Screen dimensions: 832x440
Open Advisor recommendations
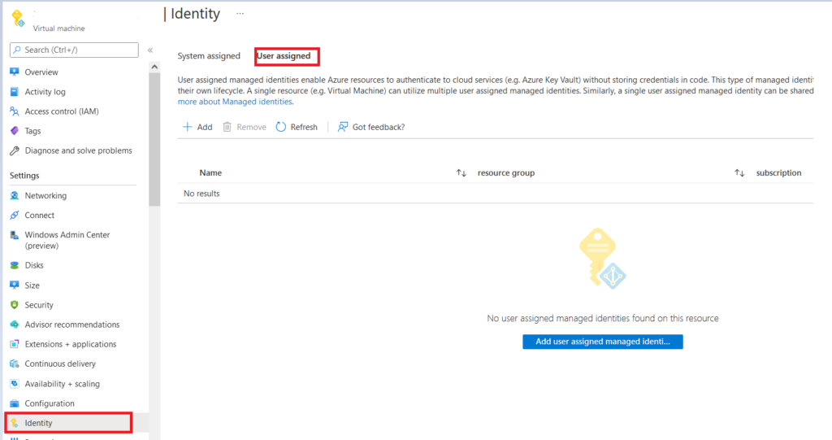(72, 325)
